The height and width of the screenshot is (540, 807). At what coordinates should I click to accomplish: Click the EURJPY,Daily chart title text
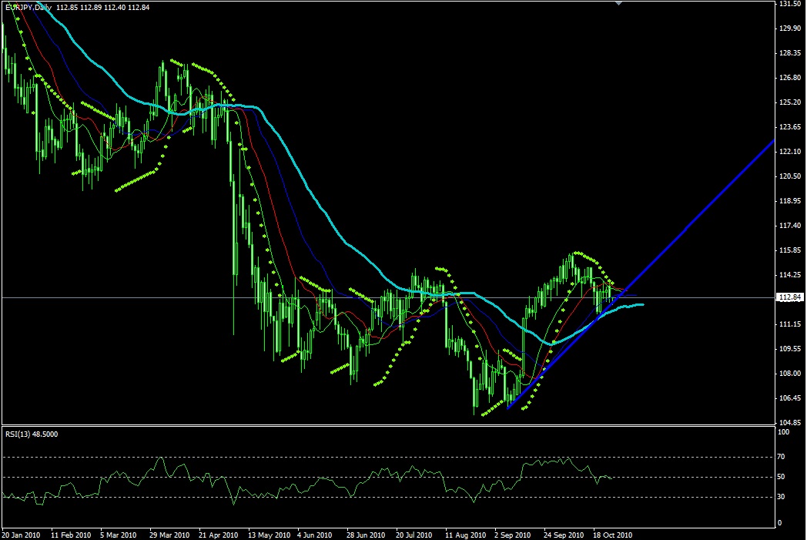point(28,8)
